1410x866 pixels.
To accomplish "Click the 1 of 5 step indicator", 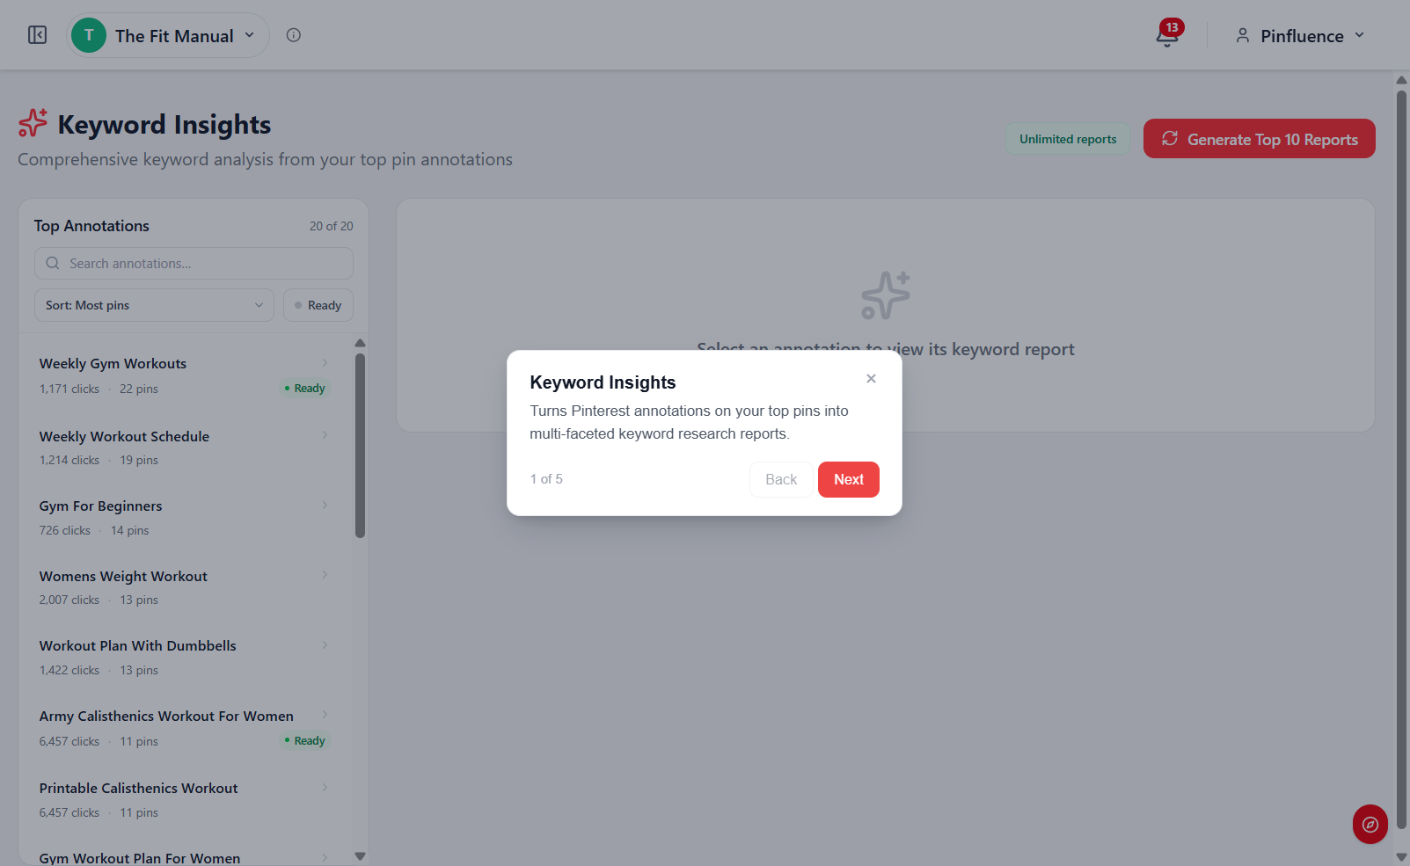I will point(546,479).
